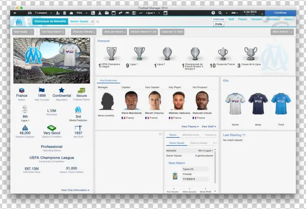Click the Coupe de France trophy icon

pos(222,53)
